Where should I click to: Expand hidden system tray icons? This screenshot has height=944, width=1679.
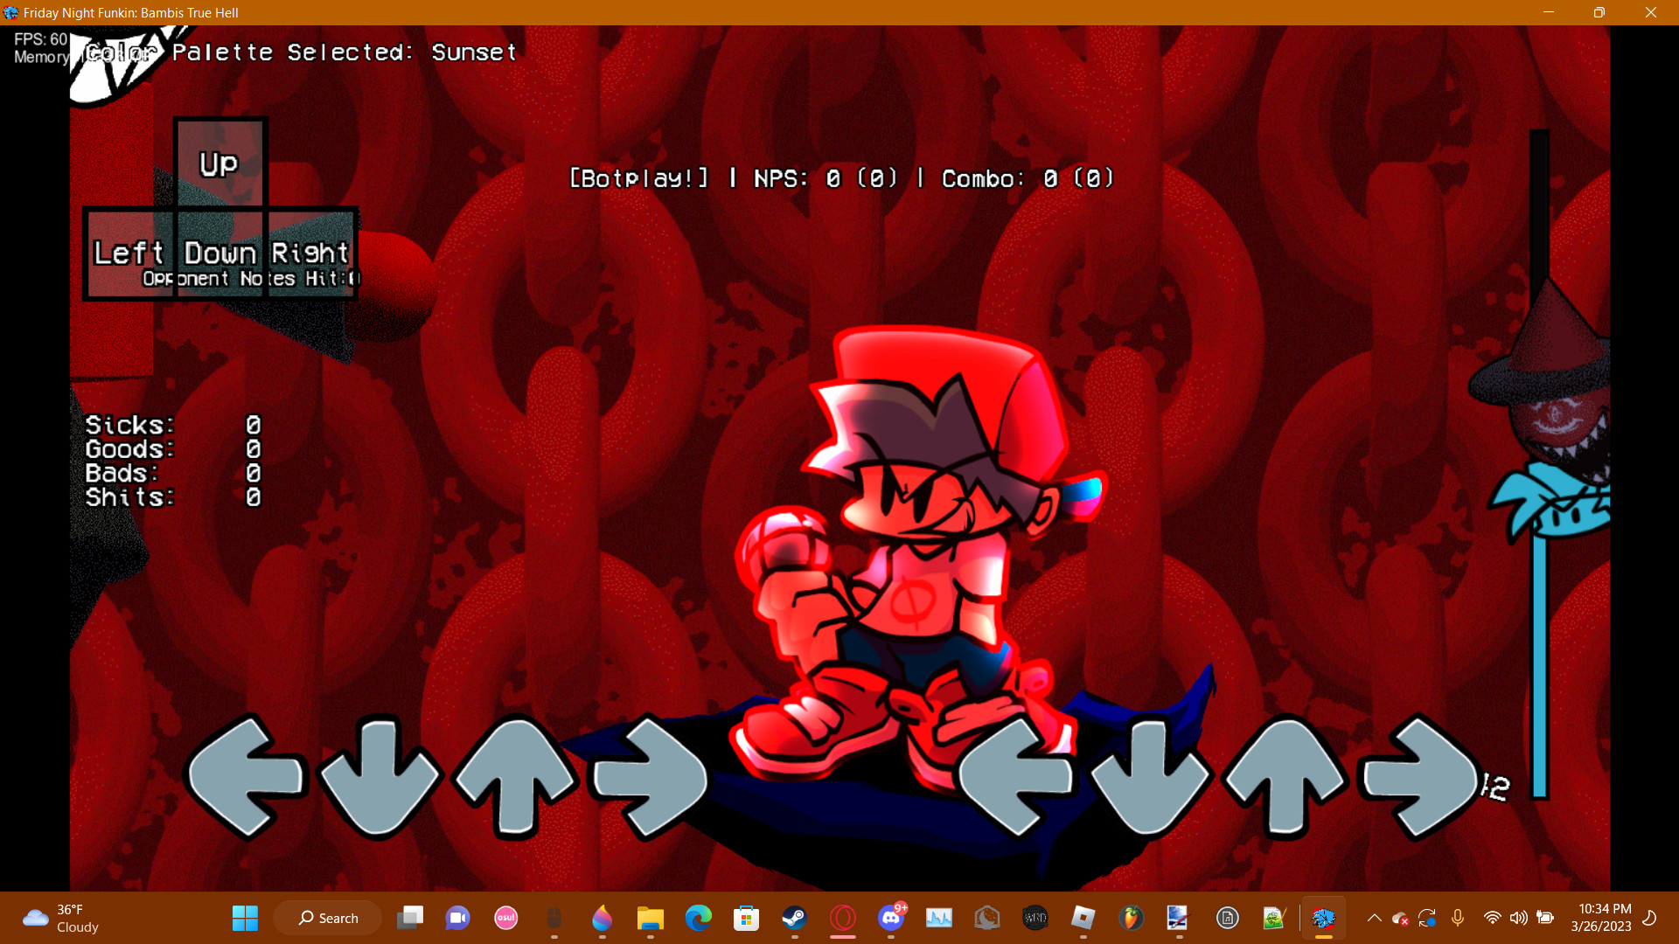[1373, 918]
